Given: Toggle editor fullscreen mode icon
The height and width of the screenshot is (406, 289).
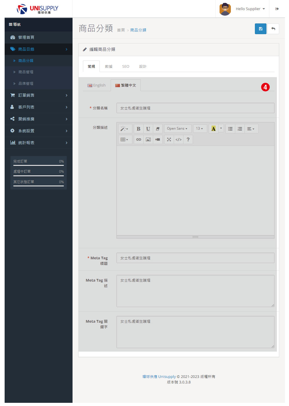Looking at the screenshot, I should click(169, 139).
